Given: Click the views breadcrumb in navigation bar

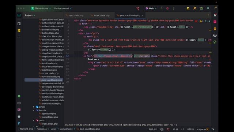Looking at the screenshot, I should point(53,129).
